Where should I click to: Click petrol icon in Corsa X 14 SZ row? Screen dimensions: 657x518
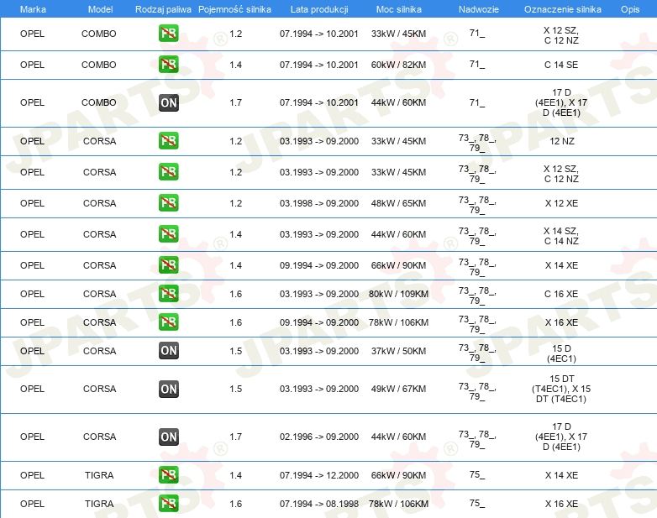click(x=168, y=233)
